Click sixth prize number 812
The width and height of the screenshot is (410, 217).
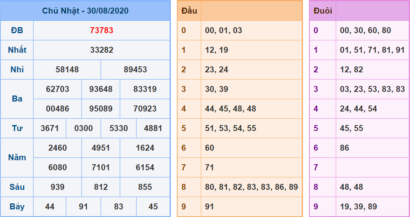[101, 187]
